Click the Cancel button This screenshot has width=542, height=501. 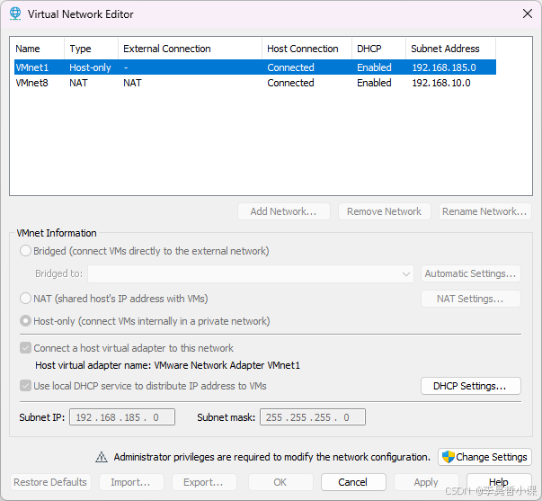pyautogui.click(x=353, y=482)
